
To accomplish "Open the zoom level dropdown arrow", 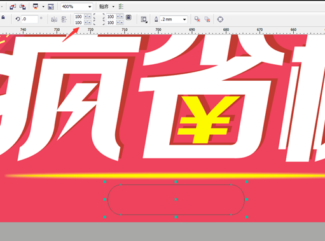I will 90,7.
